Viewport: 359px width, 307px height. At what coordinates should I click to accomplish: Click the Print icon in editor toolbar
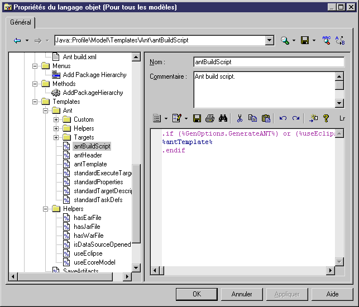(210, 118)
